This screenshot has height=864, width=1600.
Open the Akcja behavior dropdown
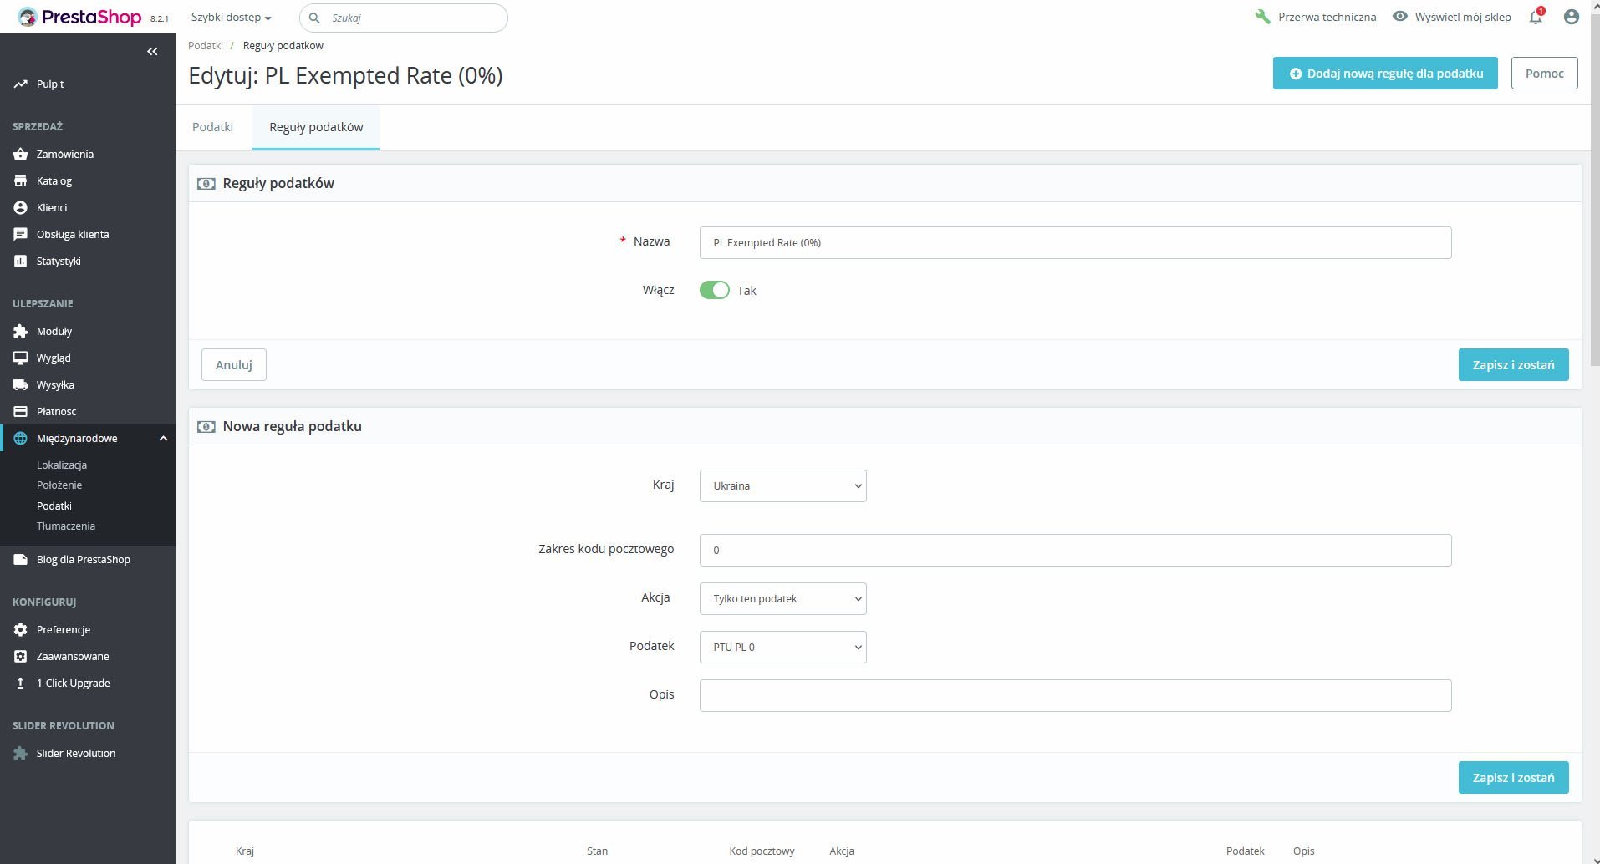(782, 598)
